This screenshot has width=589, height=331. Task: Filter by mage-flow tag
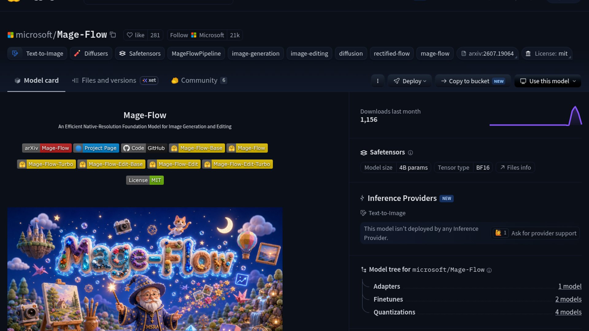[435, 53]
